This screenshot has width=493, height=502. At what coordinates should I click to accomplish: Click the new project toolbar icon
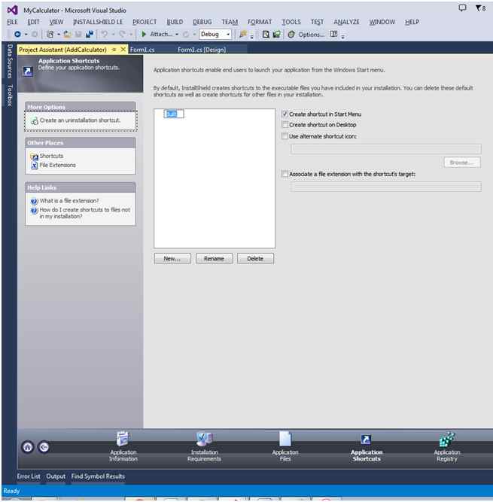click(x=50, y=35)
